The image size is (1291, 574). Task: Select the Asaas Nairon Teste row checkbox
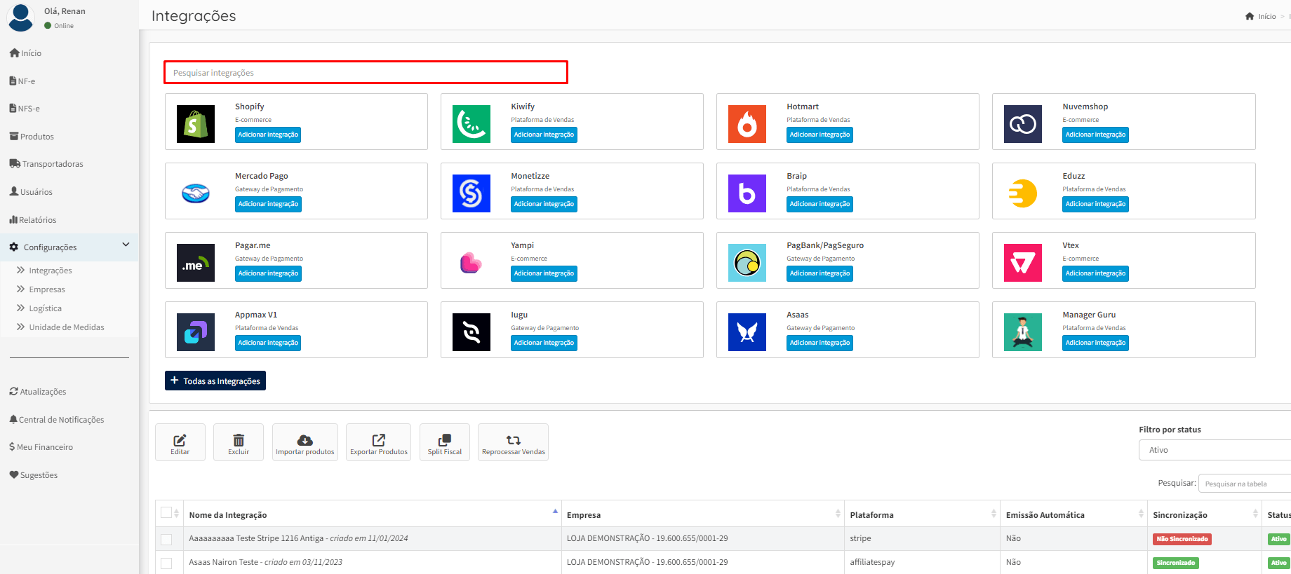coord(166,563)
